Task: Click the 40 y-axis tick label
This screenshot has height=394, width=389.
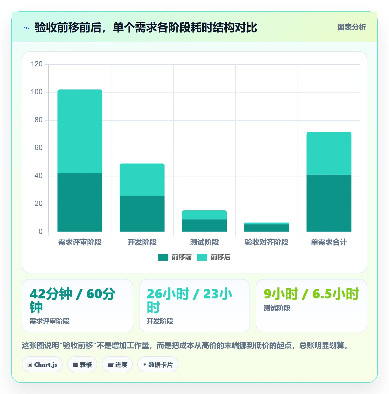Action: click(39, 176)
